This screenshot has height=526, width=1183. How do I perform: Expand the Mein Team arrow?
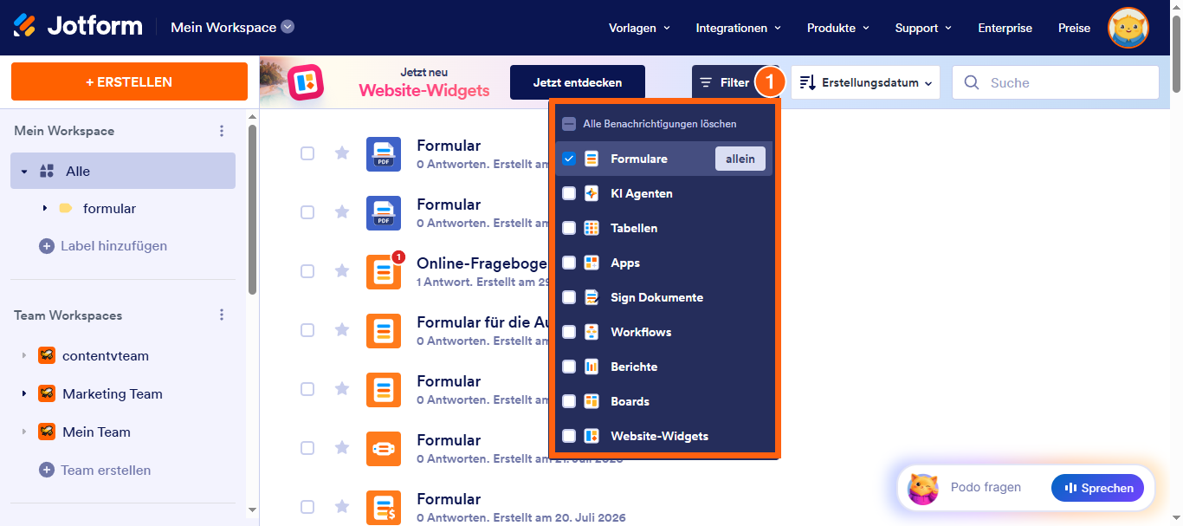[24, 432]
